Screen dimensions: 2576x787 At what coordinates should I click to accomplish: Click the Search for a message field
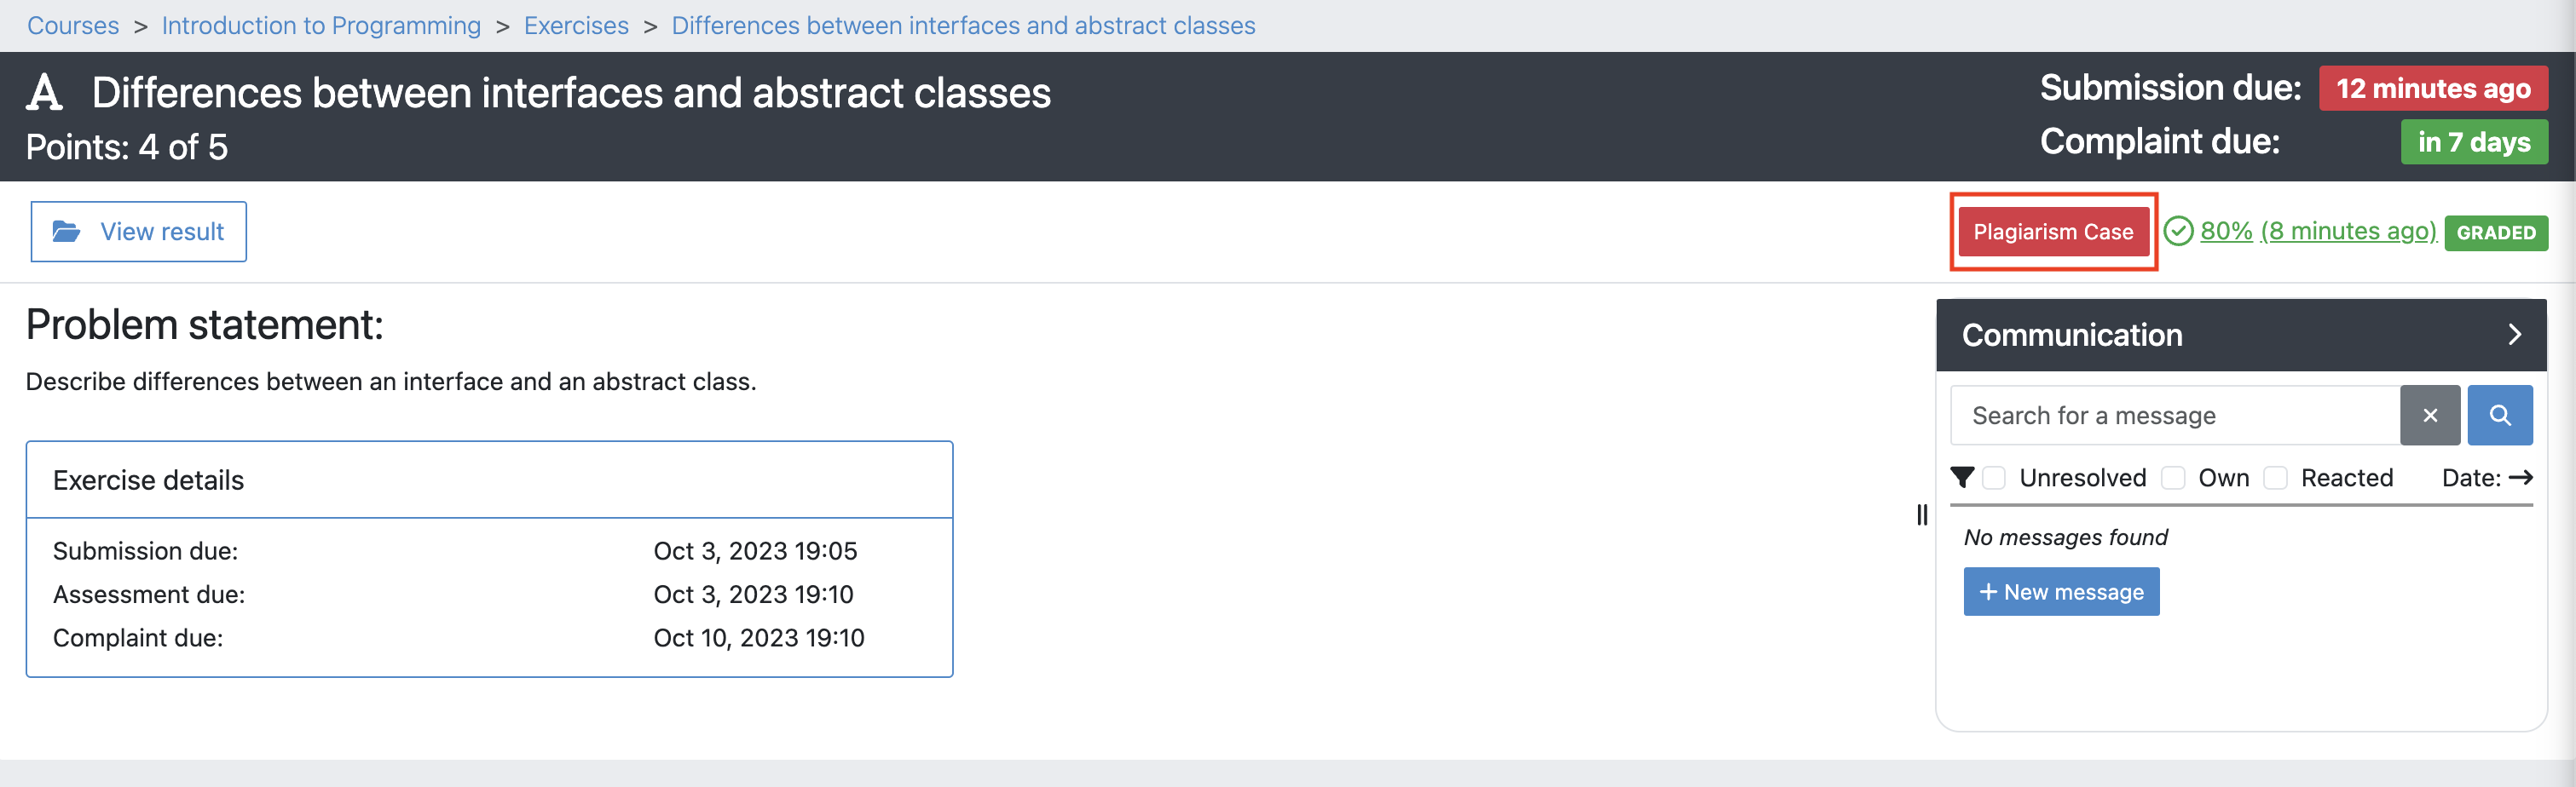coord(2174,416)
